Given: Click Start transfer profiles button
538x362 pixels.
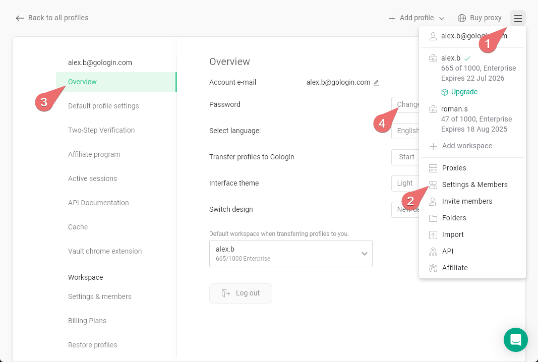Looking at the screenshot, I should tap(405, 157).
